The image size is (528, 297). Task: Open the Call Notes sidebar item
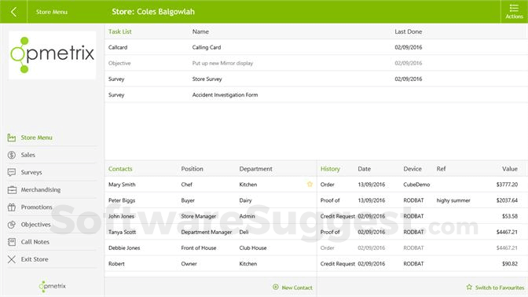point(52,242)
